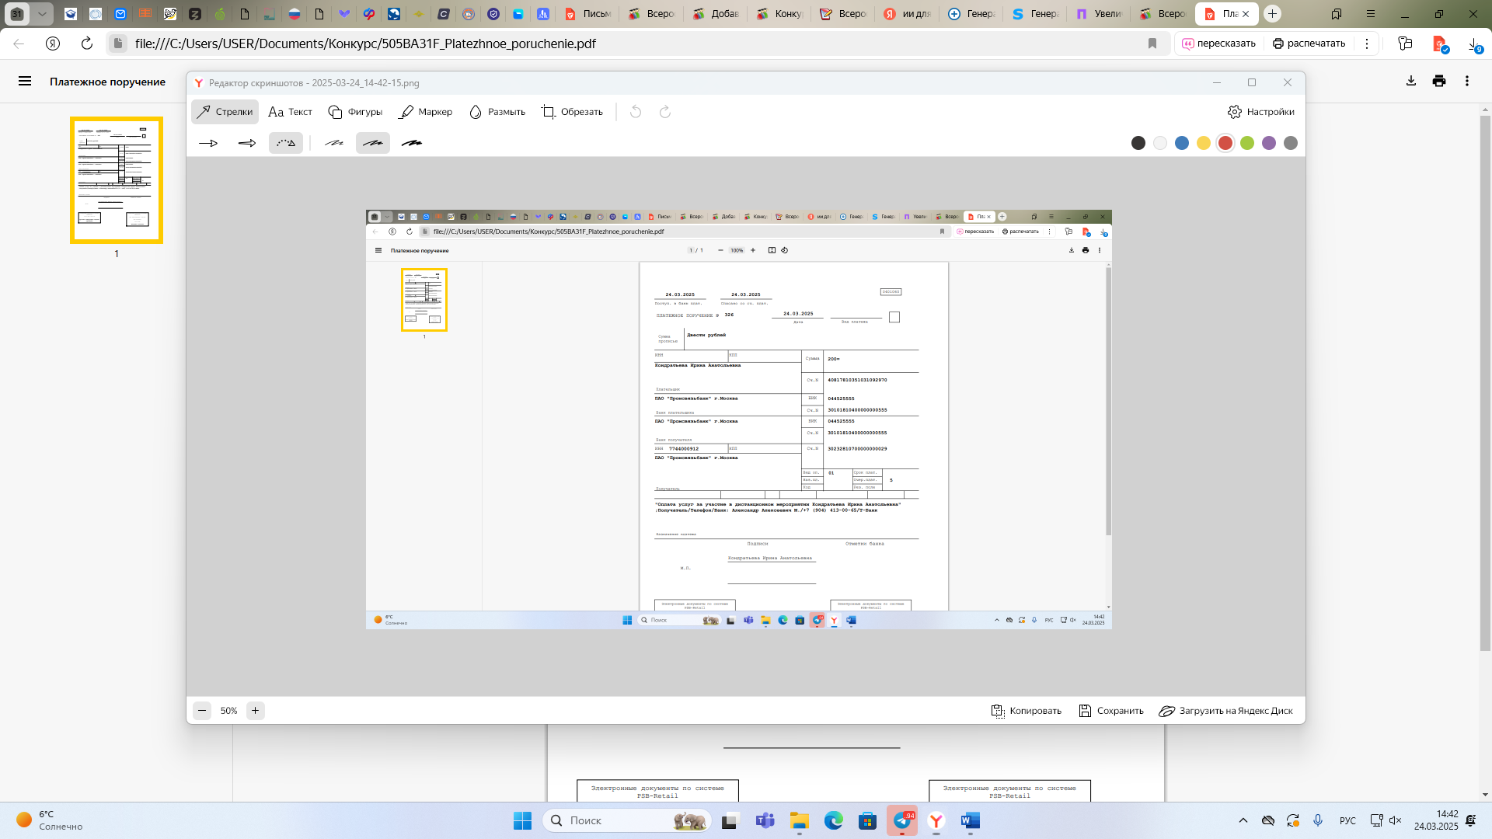Choose the thin single-line arrow style
The width and height of the screenshot is (1492, 839).
[x=208, y=143]
